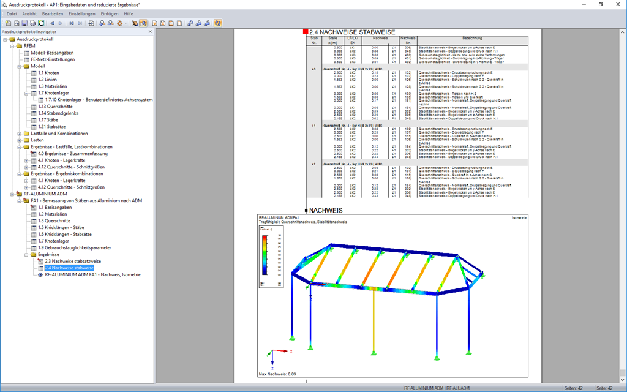The image size is (627, 392).
Task: Open the Bearbeiten menu
Action: pyautogui.click(x=53, y=13)
